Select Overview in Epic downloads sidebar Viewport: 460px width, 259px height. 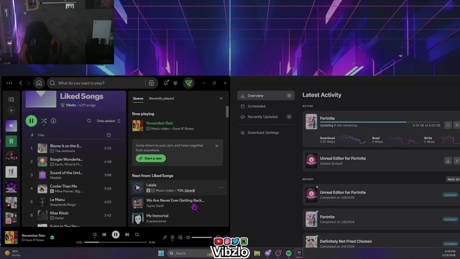(266, 96)
